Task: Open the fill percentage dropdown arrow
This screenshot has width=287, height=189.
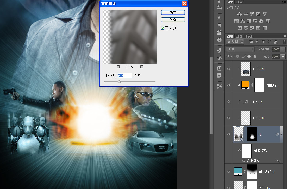Action: pyautogui.click(x=283, y=57)
